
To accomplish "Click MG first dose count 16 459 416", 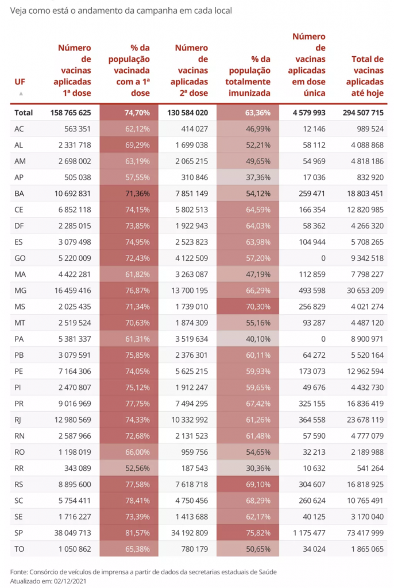I will [69, 291].
